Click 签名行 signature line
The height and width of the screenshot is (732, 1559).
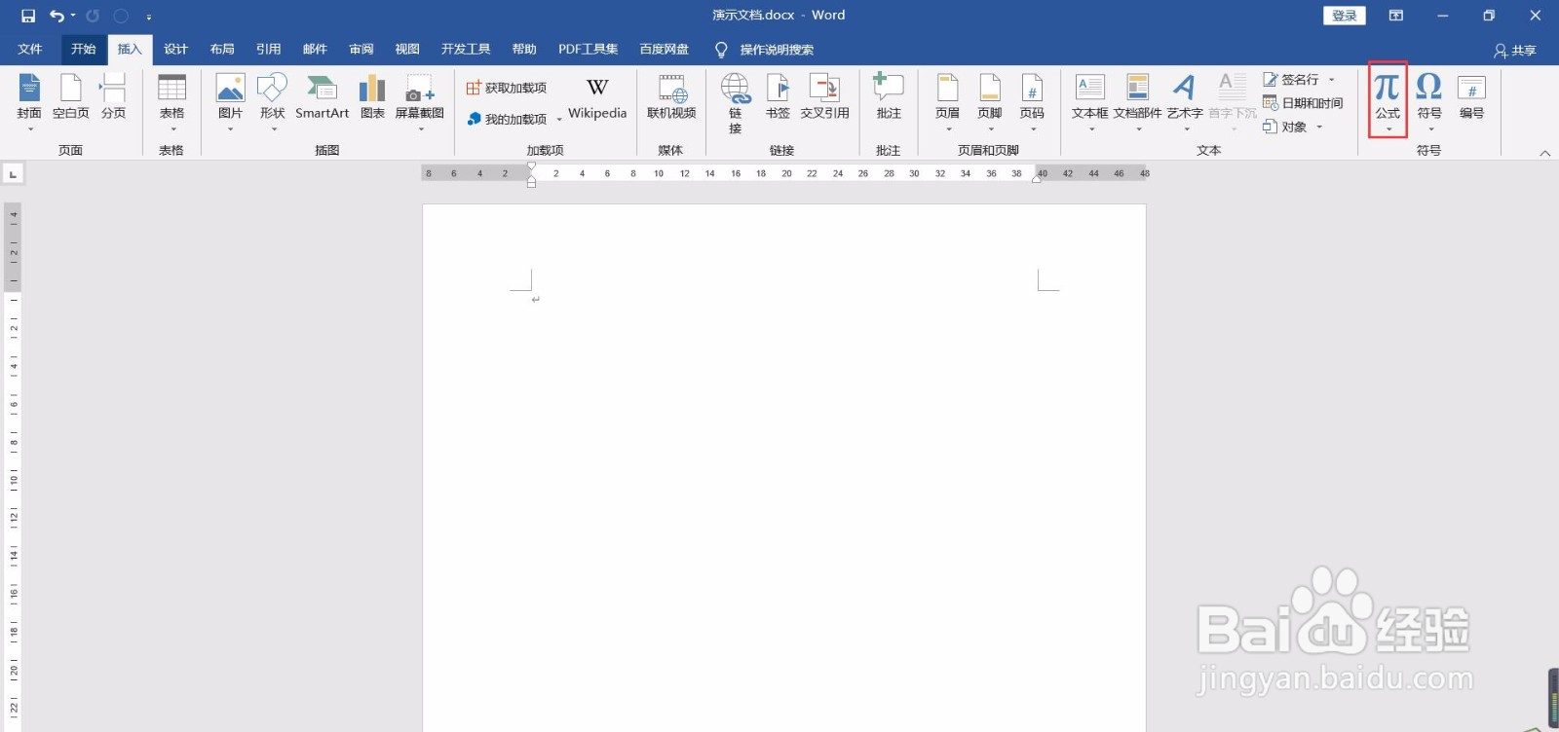click(x=1291, y=79)
